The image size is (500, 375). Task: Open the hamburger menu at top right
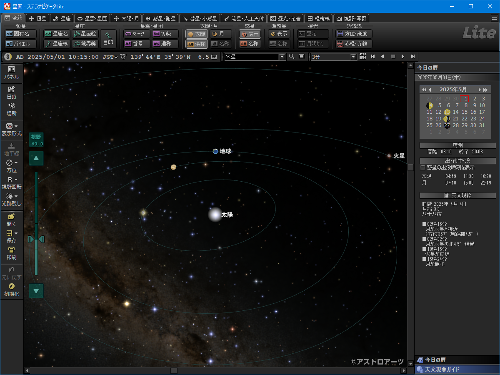494,18
